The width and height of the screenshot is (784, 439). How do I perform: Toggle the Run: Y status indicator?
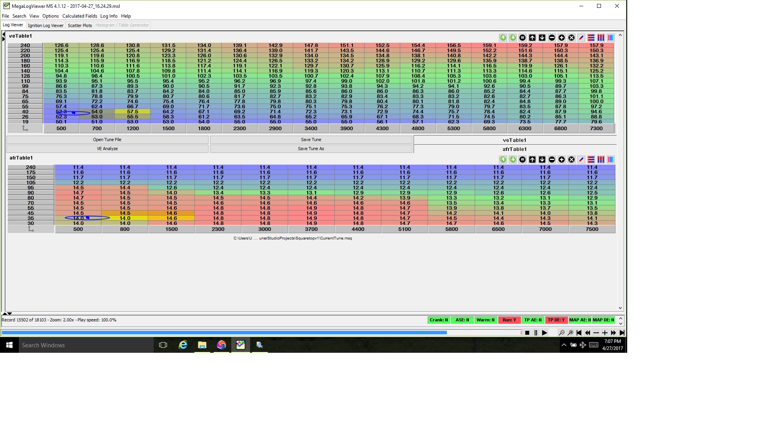pos(509,320)
